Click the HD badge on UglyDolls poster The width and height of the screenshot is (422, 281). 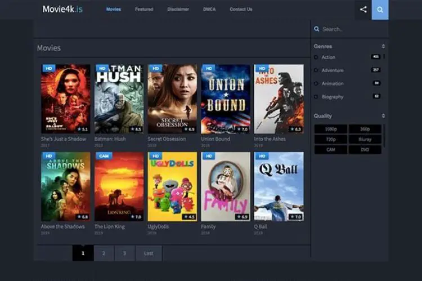click(155, 156)
